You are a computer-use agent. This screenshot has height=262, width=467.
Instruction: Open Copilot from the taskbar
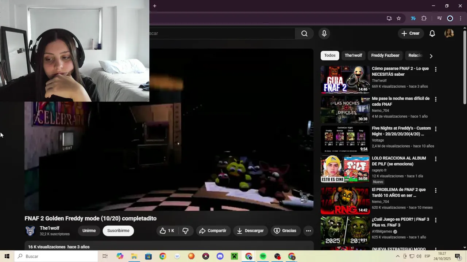120,256
